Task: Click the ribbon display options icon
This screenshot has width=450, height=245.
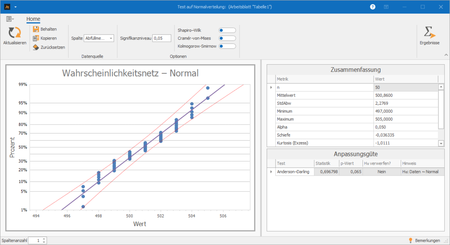Action: [x=386, y=7]
